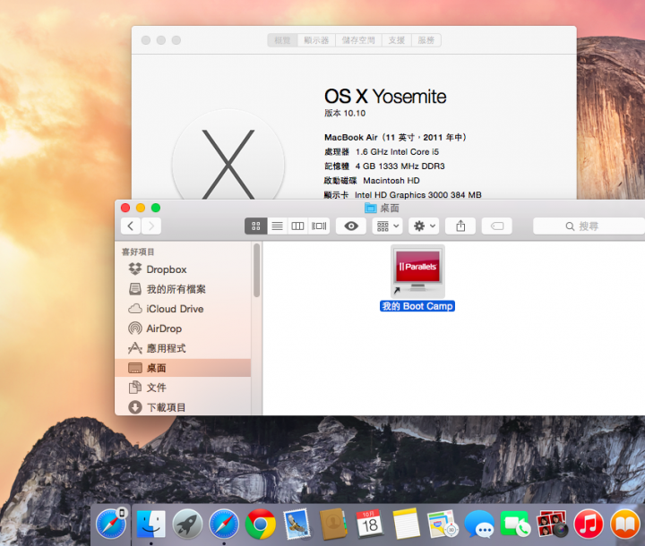Open the Handoff Safari icon with phone badge
Viewport: 645px width, 546px height.
111,524
